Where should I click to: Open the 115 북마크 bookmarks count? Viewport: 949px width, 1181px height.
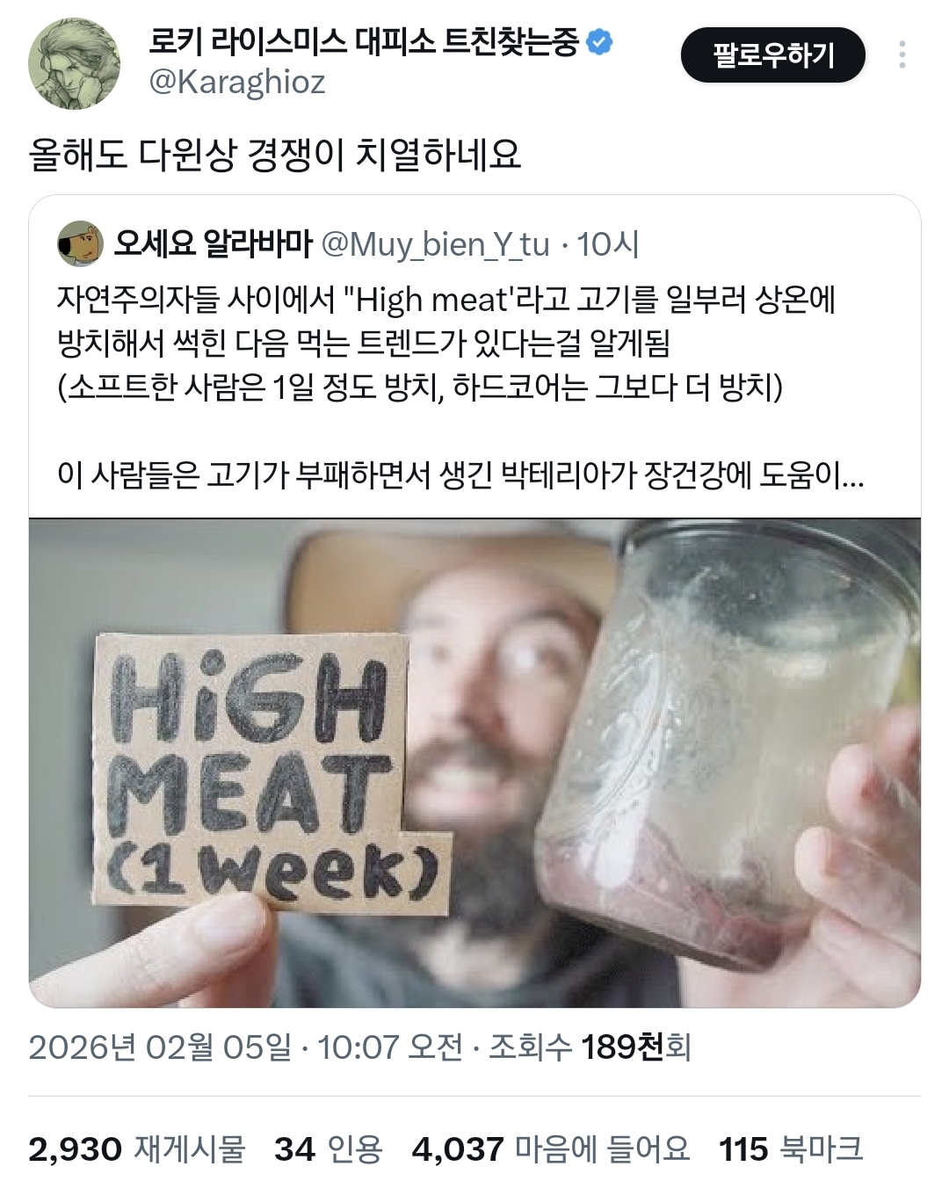point(791,1149)
